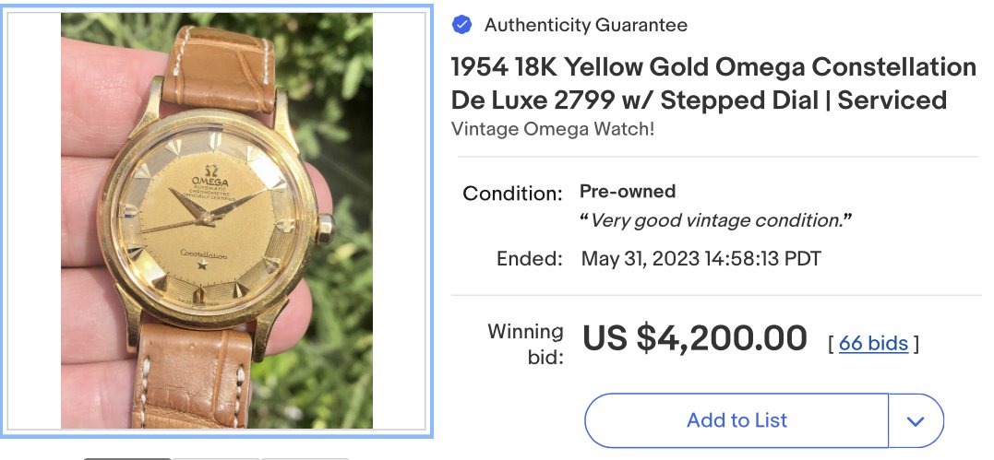994x460 pixels.
Task: Click the May 31, 2023 end date
Action: tap(701, 259)
